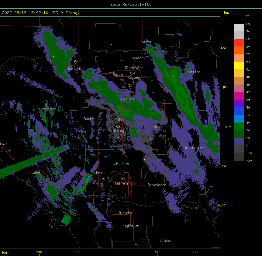Screen dimensions: 262x256
Task: Click the RedDeer city label
Action: click(134, 78)
